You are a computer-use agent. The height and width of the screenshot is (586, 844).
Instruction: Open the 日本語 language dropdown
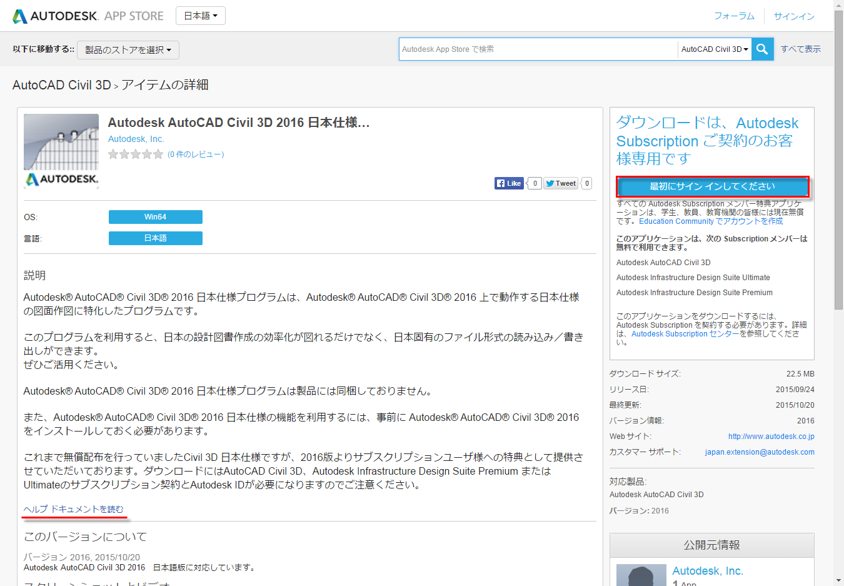[x=201, y=16]
